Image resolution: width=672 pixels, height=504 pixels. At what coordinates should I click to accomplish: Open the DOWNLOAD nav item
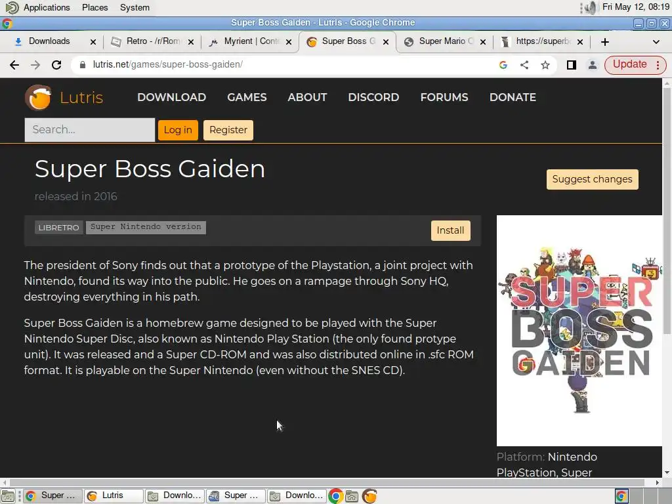coord(171,97)
